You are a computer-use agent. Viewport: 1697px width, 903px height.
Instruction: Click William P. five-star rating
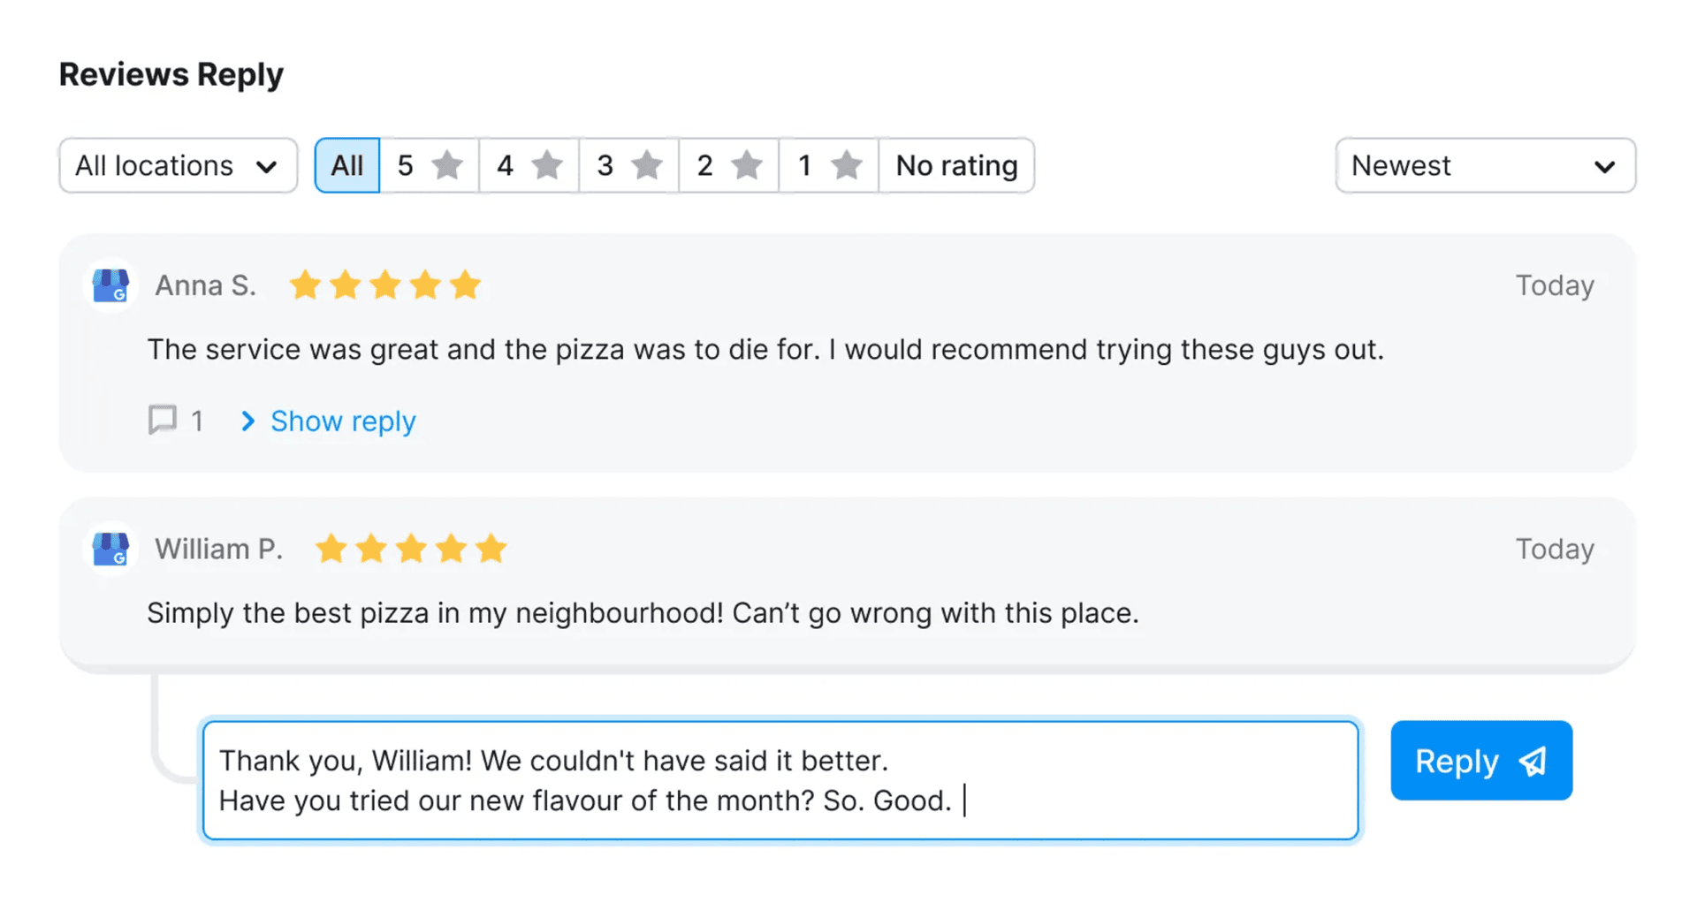coord(411,549)
